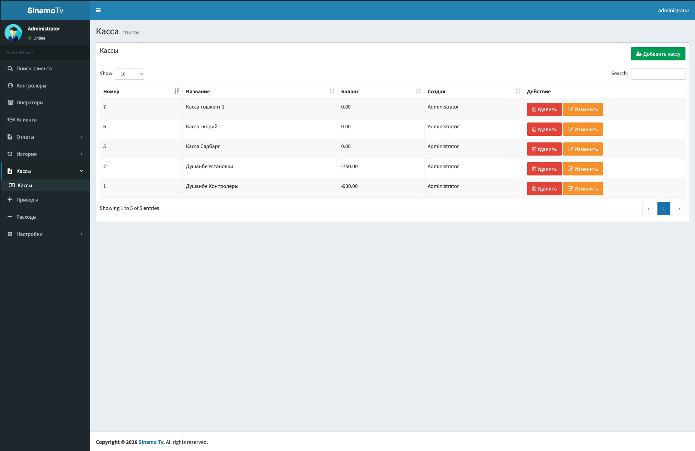Image resolution: width=695 pixels, height=451 pixels.
Task: Open Клиенты in the sidebar menu
Action: click(45, 120)
